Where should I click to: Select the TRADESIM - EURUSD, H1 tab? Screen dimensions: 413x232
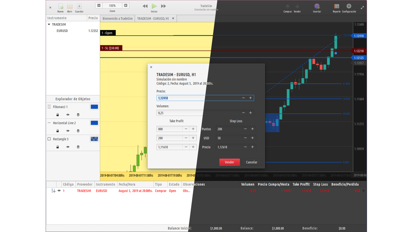pyautogui.click(x=153, y=19)
